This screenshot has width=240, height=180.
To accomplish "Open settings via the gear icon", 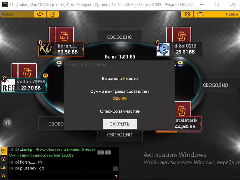I will pyautogui.click(x=187, y=14).
